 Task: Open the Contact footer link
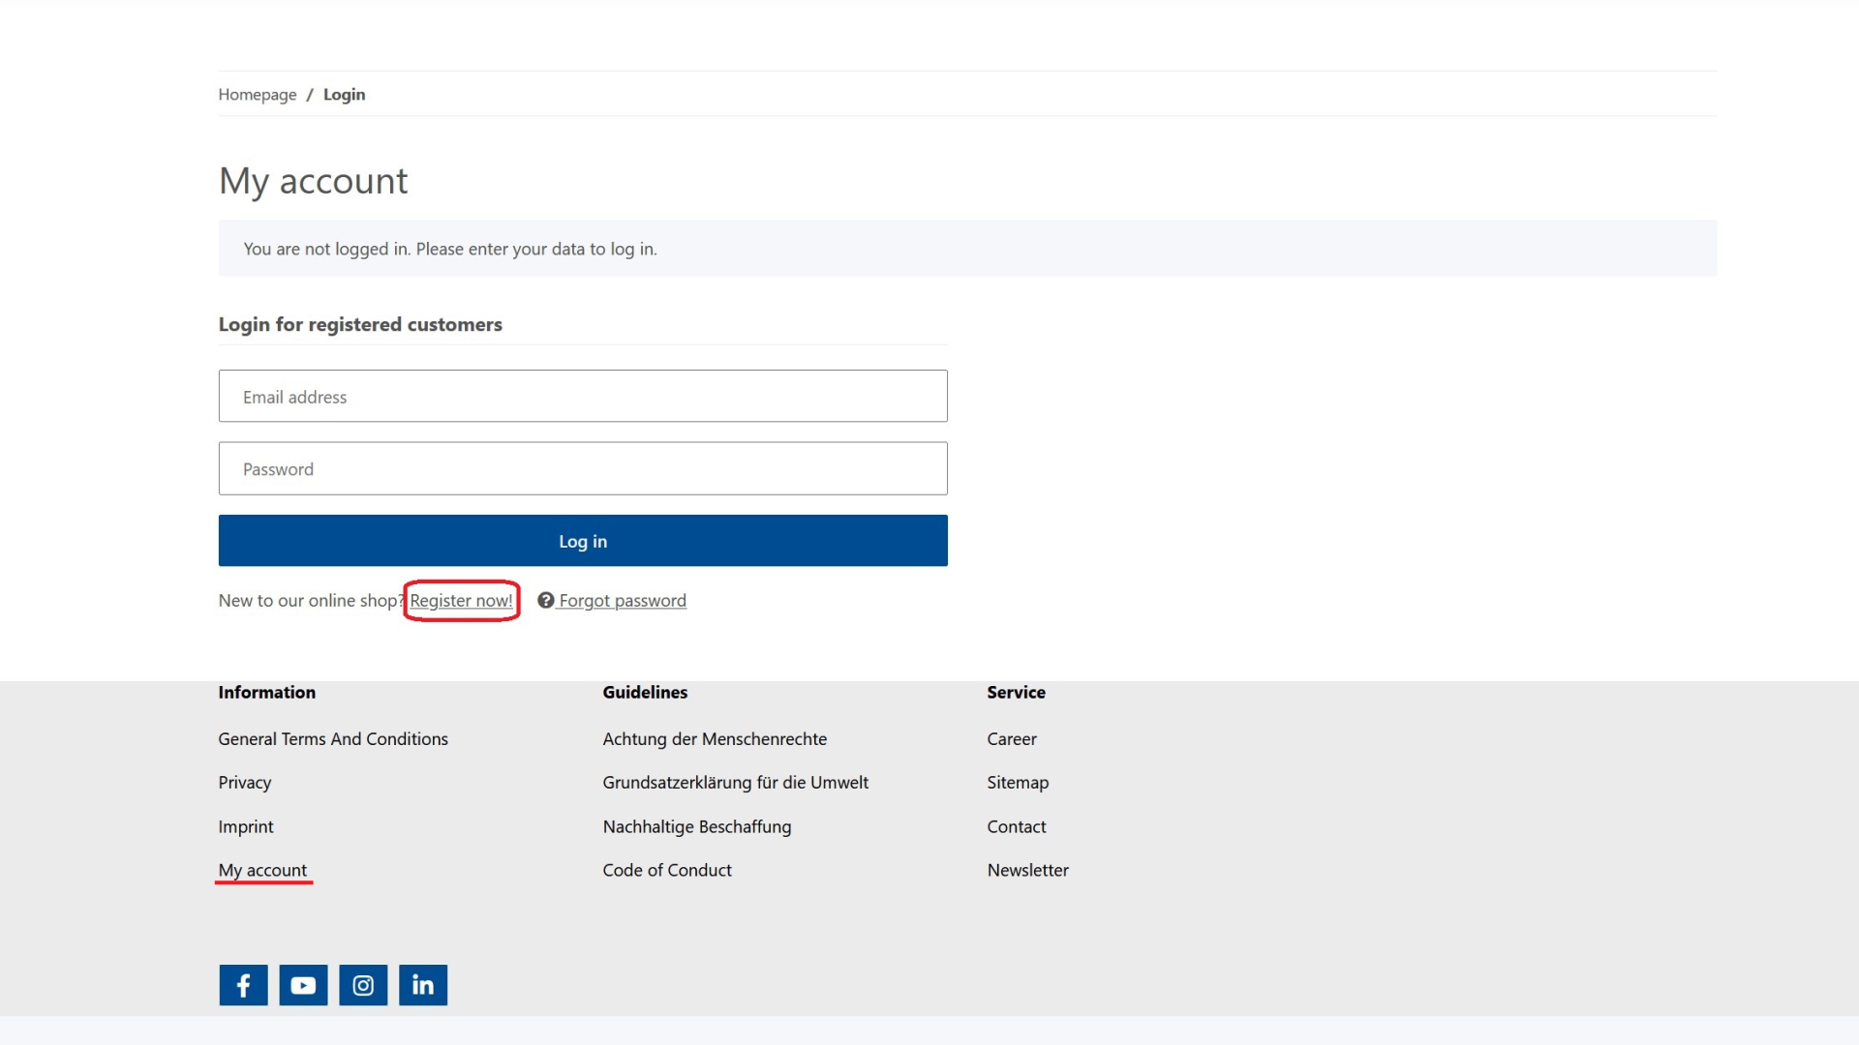[x=1017, y=826]
